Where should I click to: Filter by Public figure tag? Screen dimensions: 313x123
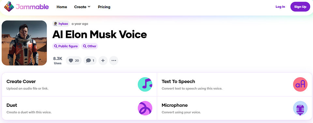66,46
